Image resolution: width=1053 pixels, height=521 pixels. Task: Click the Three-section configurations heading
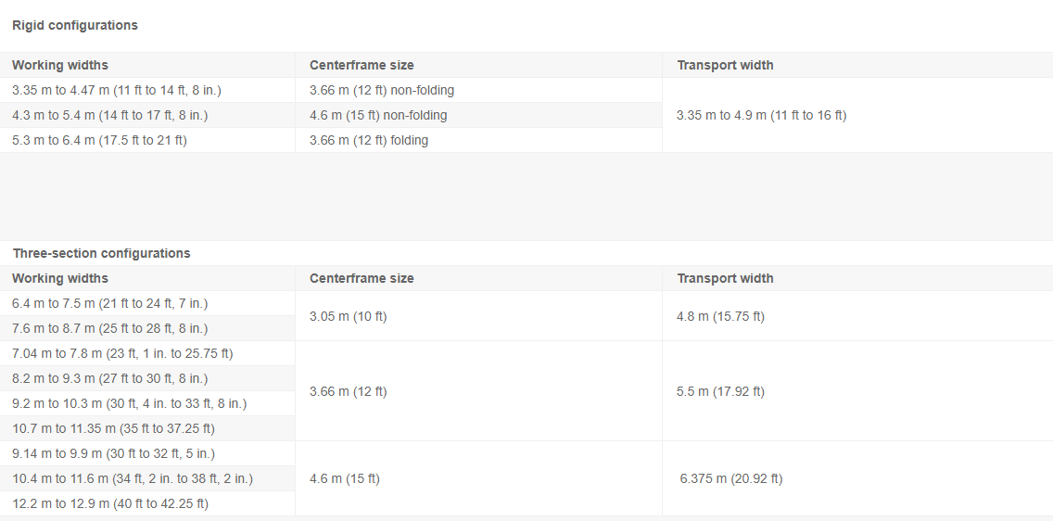click(x=102, y=253)
